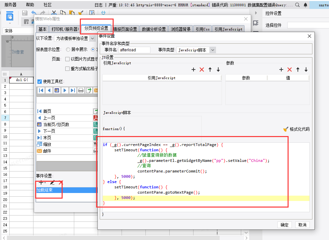Click 确定 button in event dialog

[x=285, y=225]
